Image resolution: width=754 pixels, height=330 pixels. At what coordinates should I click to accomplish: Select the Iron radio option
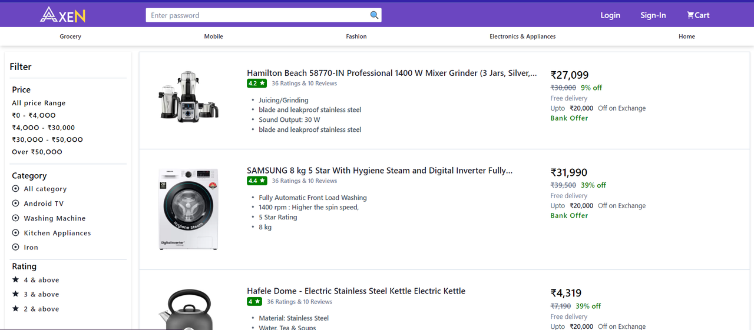click(16, 248)
